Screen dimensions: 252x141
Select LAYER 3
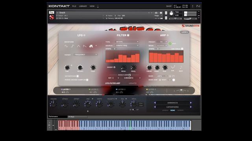click(121, 89)
